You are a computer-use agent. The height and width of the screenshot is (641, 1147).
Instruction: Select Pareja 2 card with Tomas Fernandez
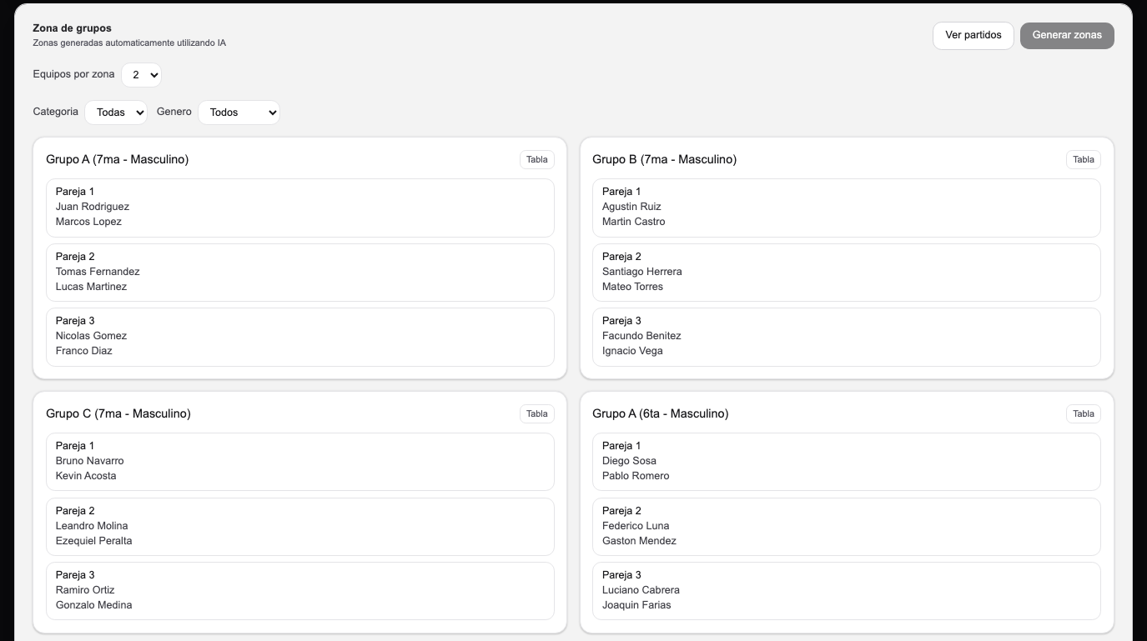click(x=300, y=272)
